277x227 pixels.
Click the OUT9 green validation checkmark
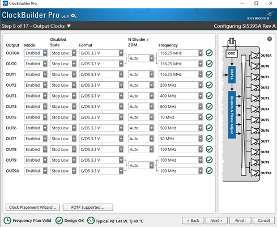tap(209, 160)
